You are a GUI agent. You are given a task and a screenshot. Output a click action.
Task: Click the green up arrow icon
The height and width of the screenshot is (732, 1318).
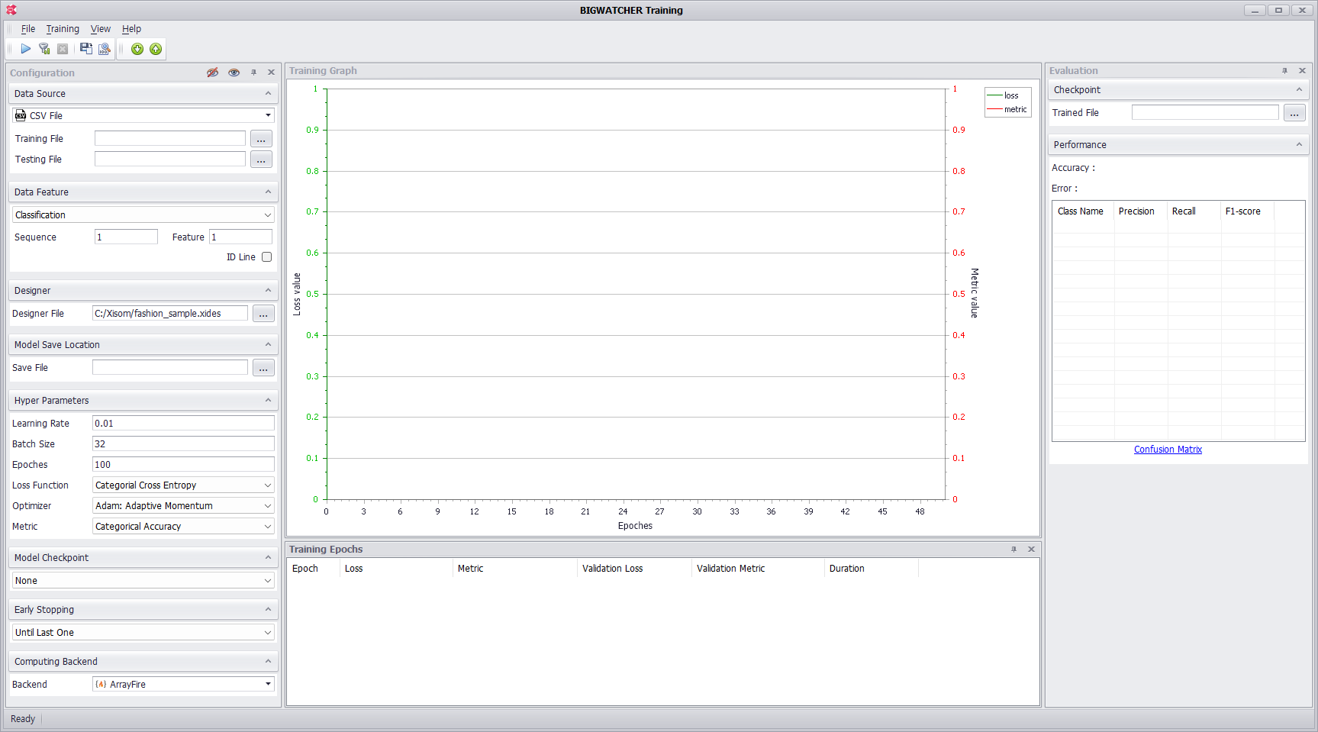tap(156, 49)
